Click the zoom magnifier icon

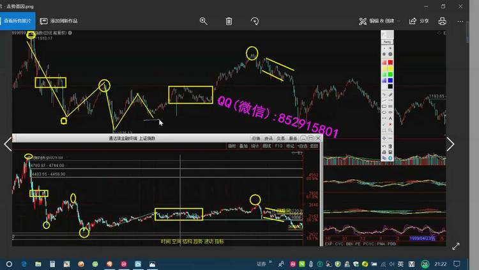(x=204, y=20)
